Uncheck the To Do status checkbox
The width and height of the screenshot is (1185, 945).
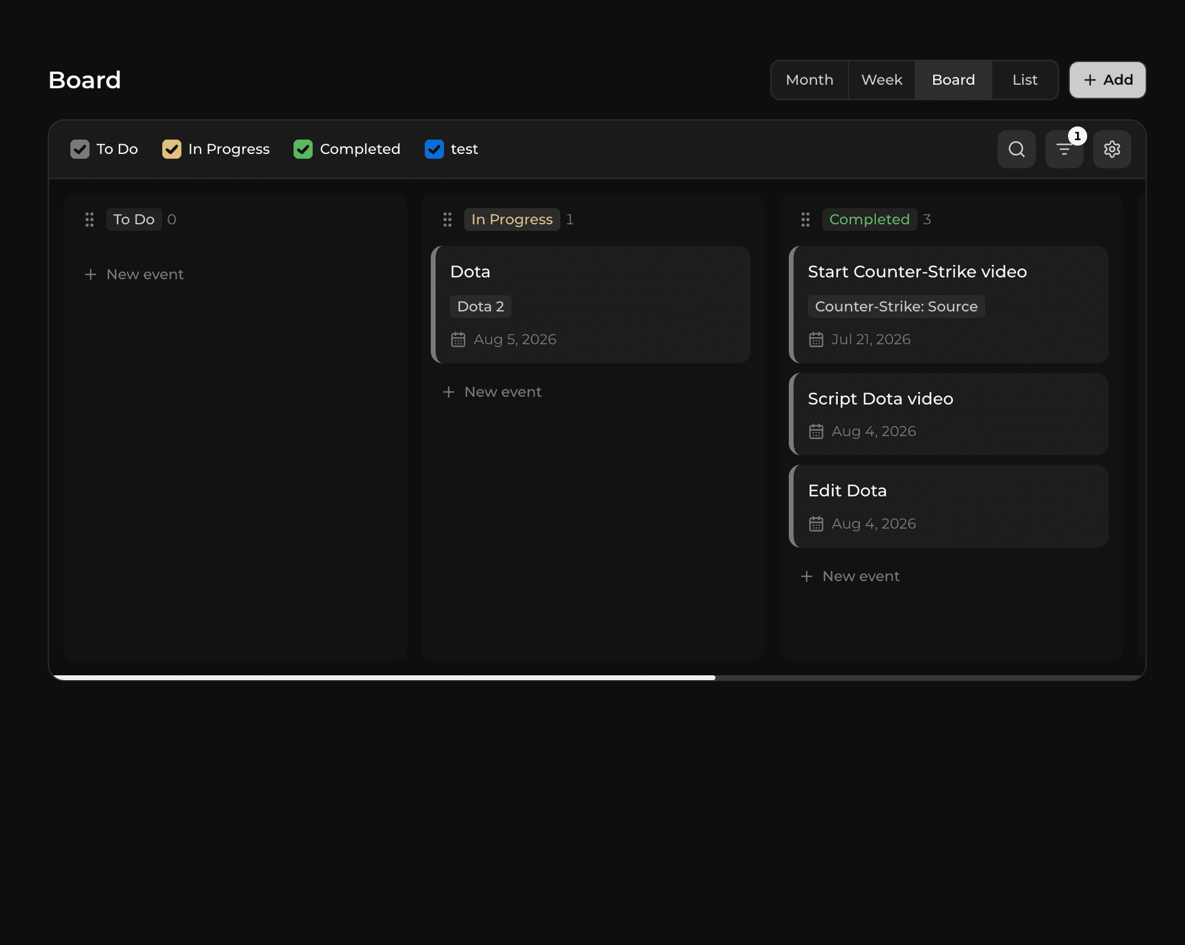(x=80, y=149)
